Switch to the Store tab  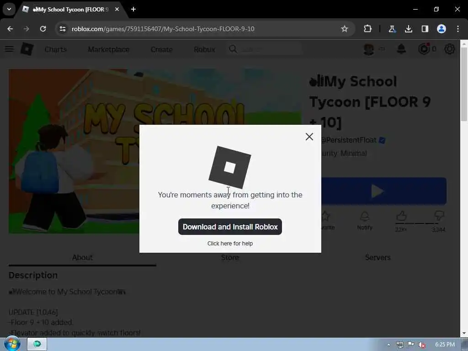point(230,257)
